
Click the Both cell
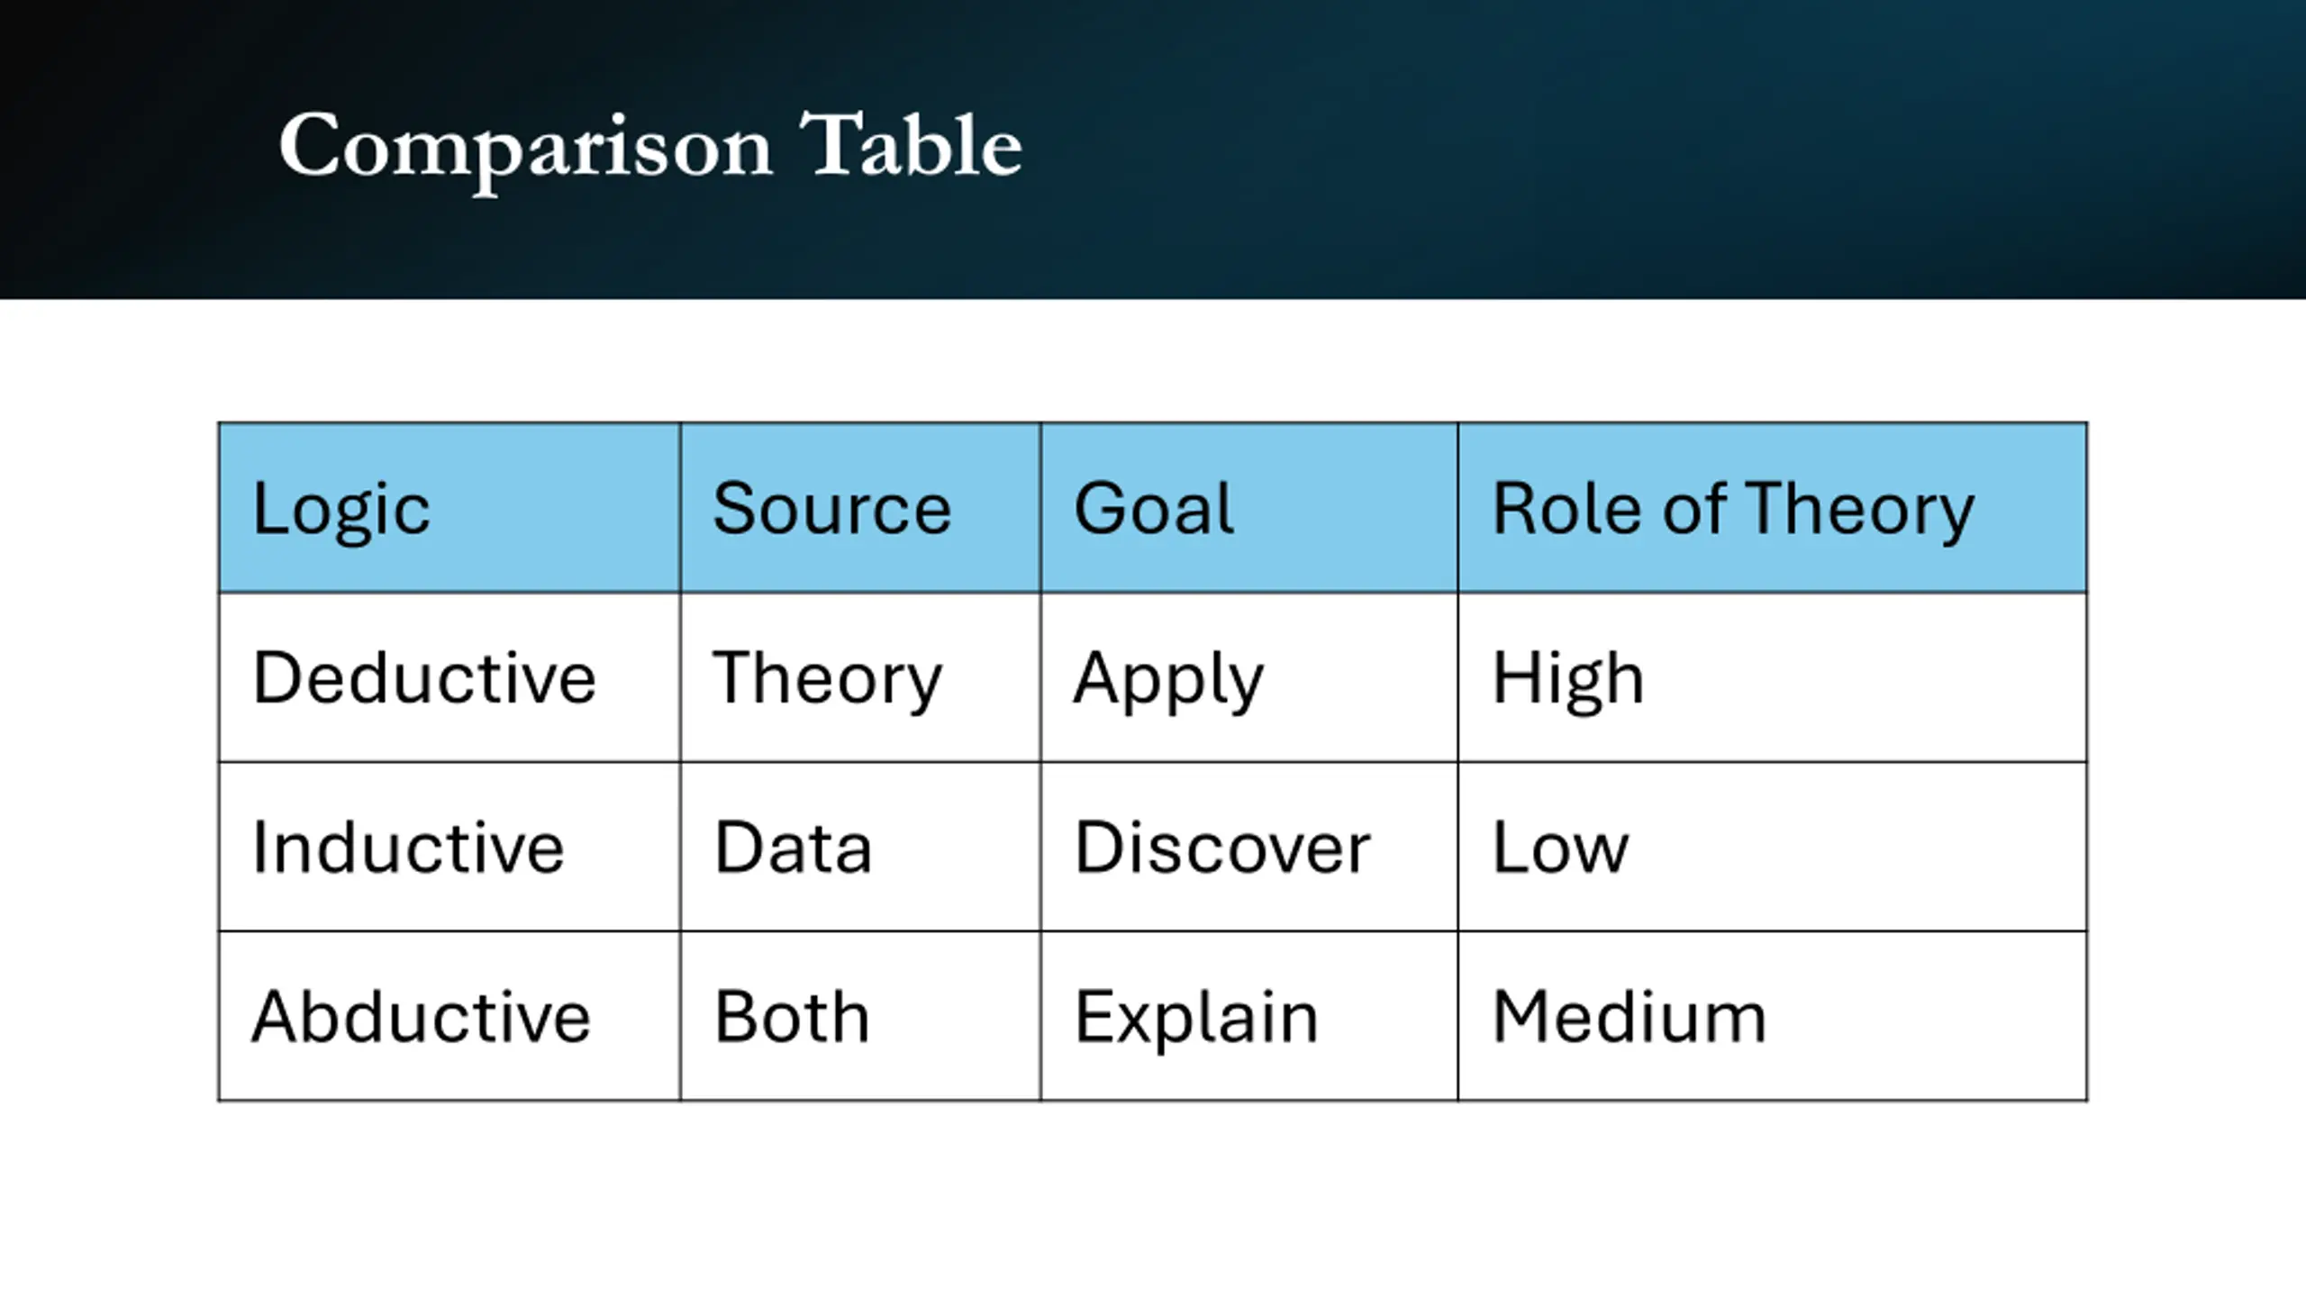(860, 1016)
